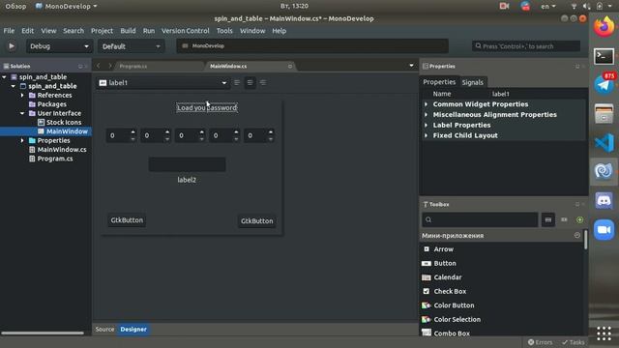Image resolution: width=619 pixels, height=348 pixels.
Task: Increment the first spin button value
Action: coord(133,132)
